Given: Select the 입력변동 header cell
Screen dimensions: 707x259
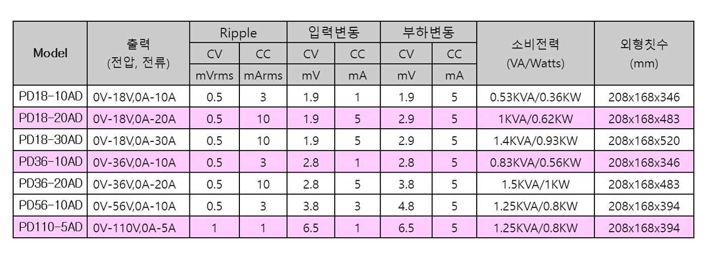Looking at the screenshot, I should point(334,33).
